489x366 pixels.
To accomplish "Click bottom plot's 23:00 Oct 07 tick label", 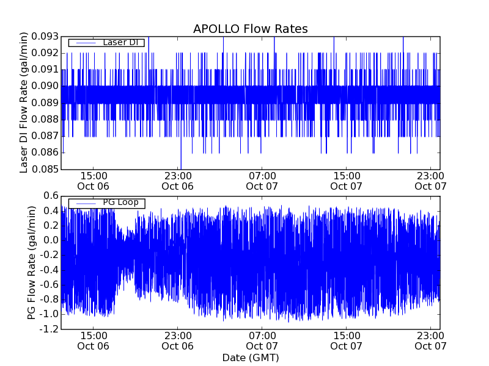I will click(x=430, y=340).
